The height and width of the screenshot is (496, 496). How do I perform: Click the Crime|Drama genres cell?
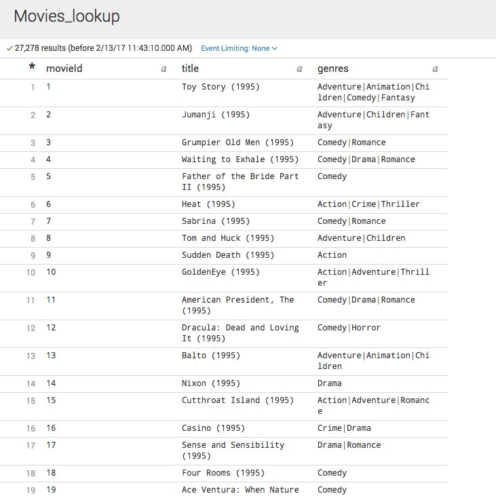point(344,428)
